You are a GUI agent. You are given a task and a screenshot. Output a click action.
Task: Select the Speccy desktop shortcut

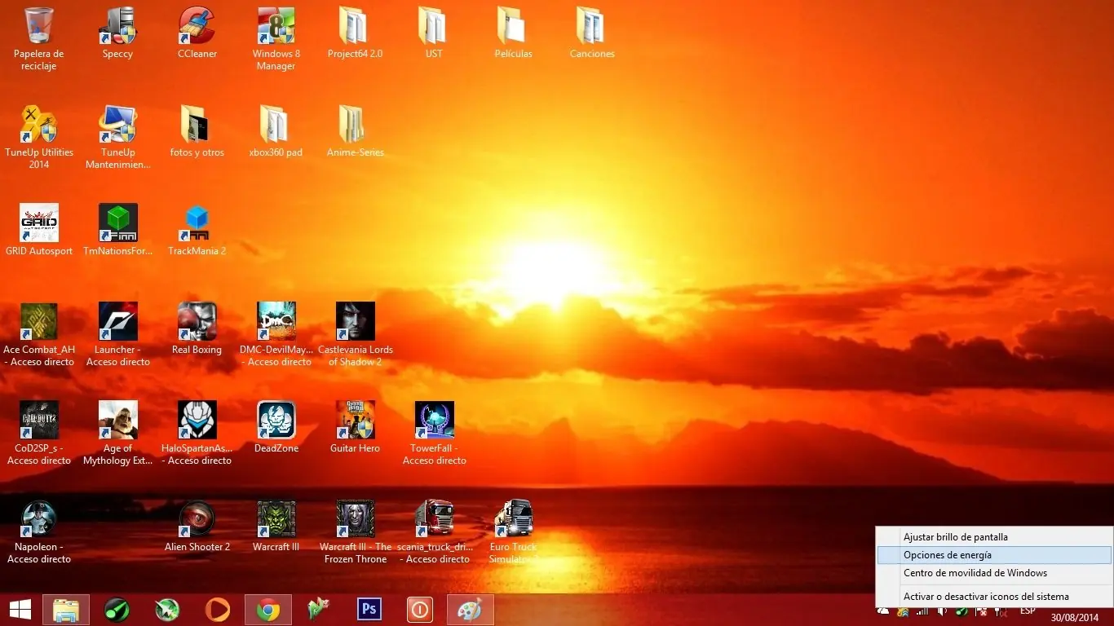[117, 33]
